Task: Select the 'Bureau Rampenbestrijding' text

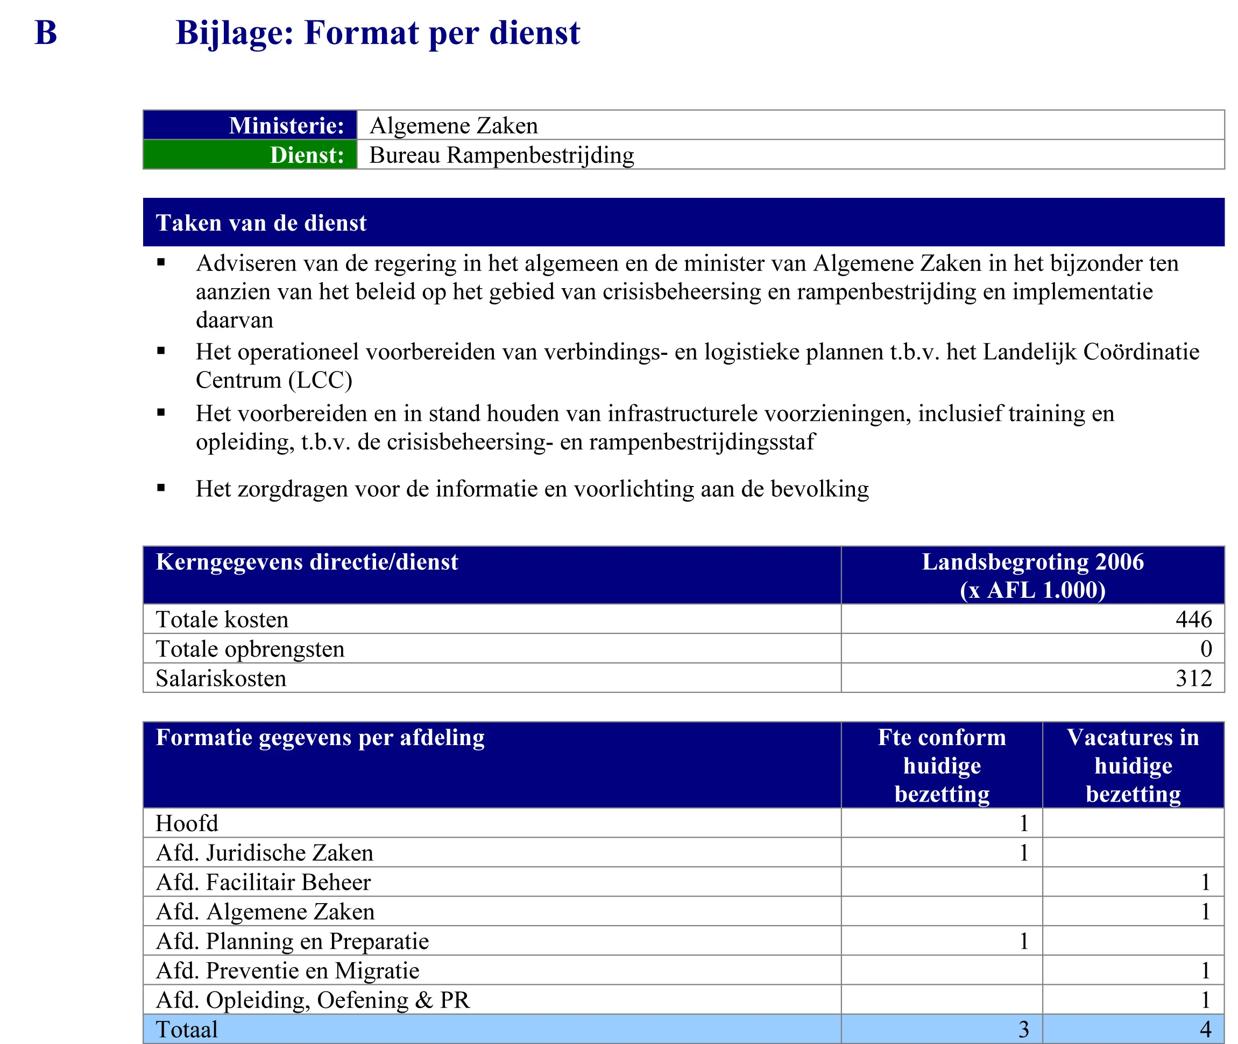Action: pos(501,155)
